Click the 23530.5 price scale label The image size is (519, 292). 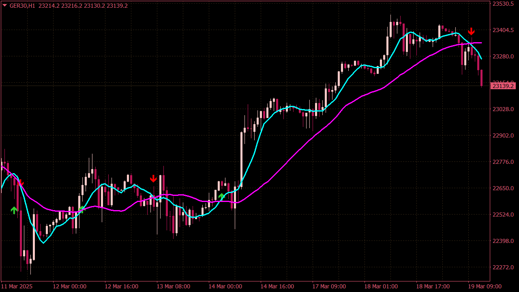click(x=503, y=4)
